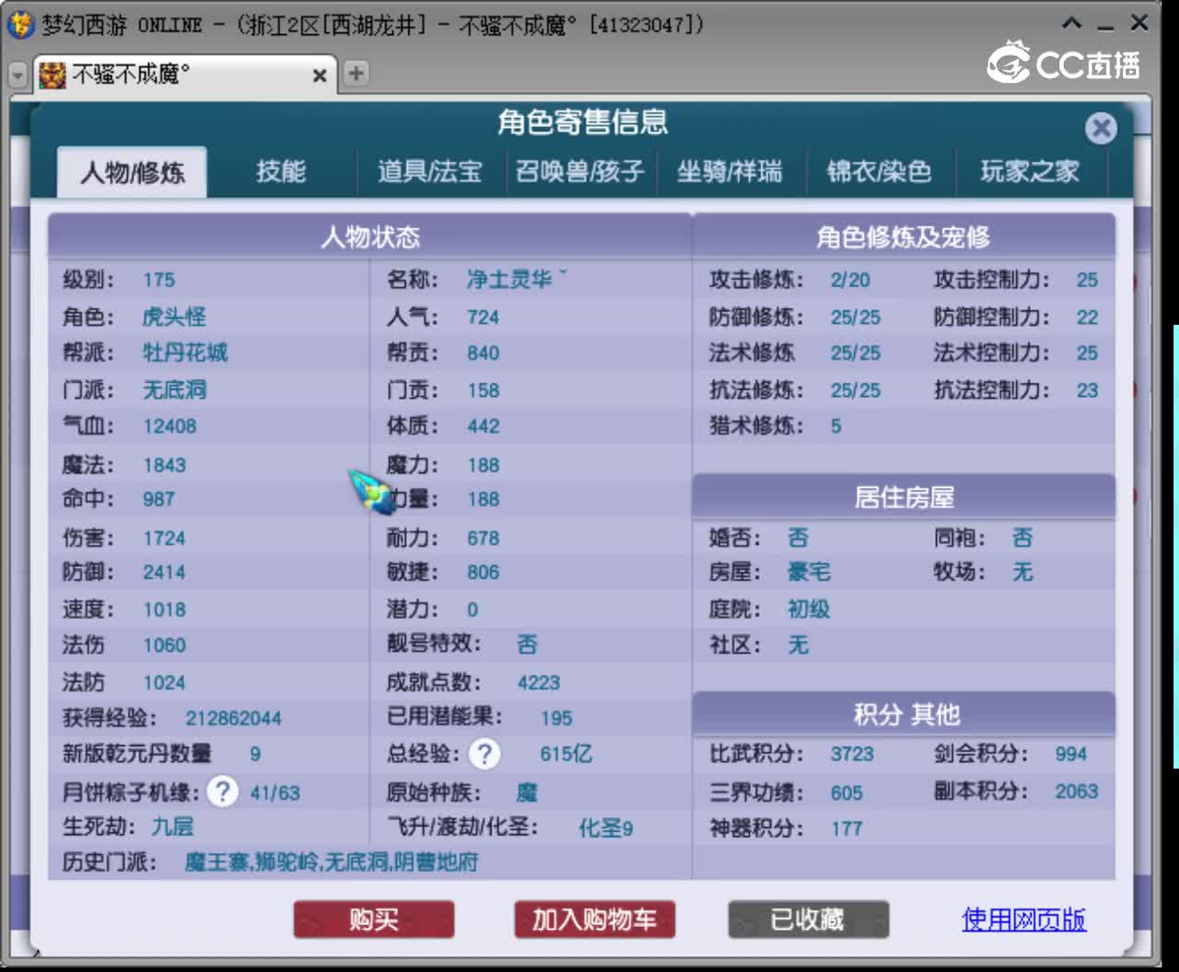This screenshot has height=972, width=1179.
Task: Select the 锦衣/染色 tab
Action: (879, 171)
